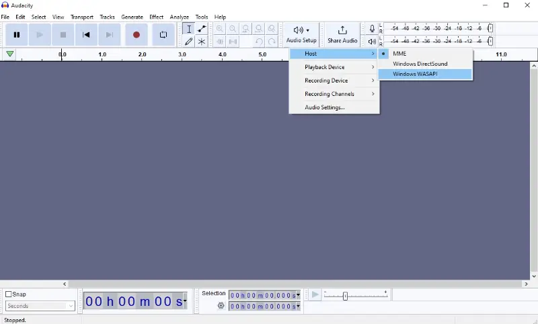Open the time display format dropdown arrow
The width and height of the screenshot is (538, 324).
185,301
